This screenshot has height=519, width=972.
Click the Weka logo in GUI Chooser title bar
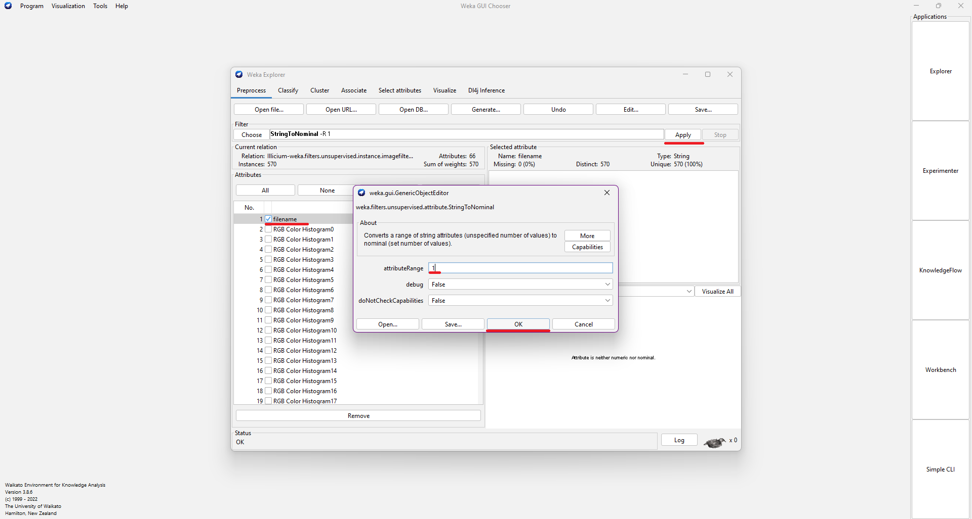pyautogui.click(x=8, y=6)
